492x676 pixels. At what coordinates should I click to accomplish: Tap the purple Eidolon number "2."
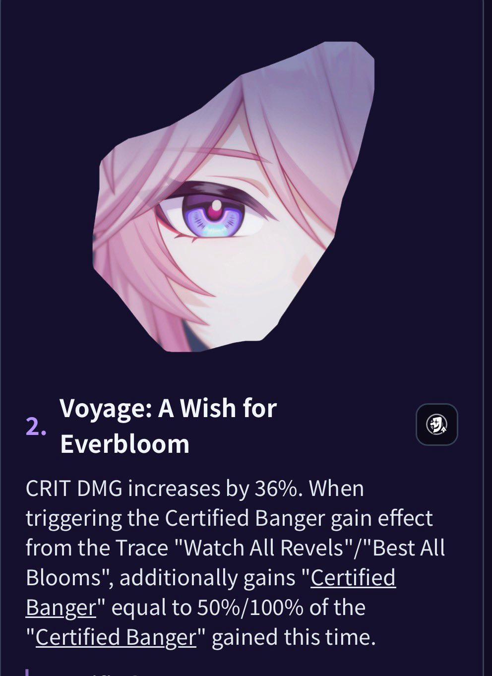(36, 426)
